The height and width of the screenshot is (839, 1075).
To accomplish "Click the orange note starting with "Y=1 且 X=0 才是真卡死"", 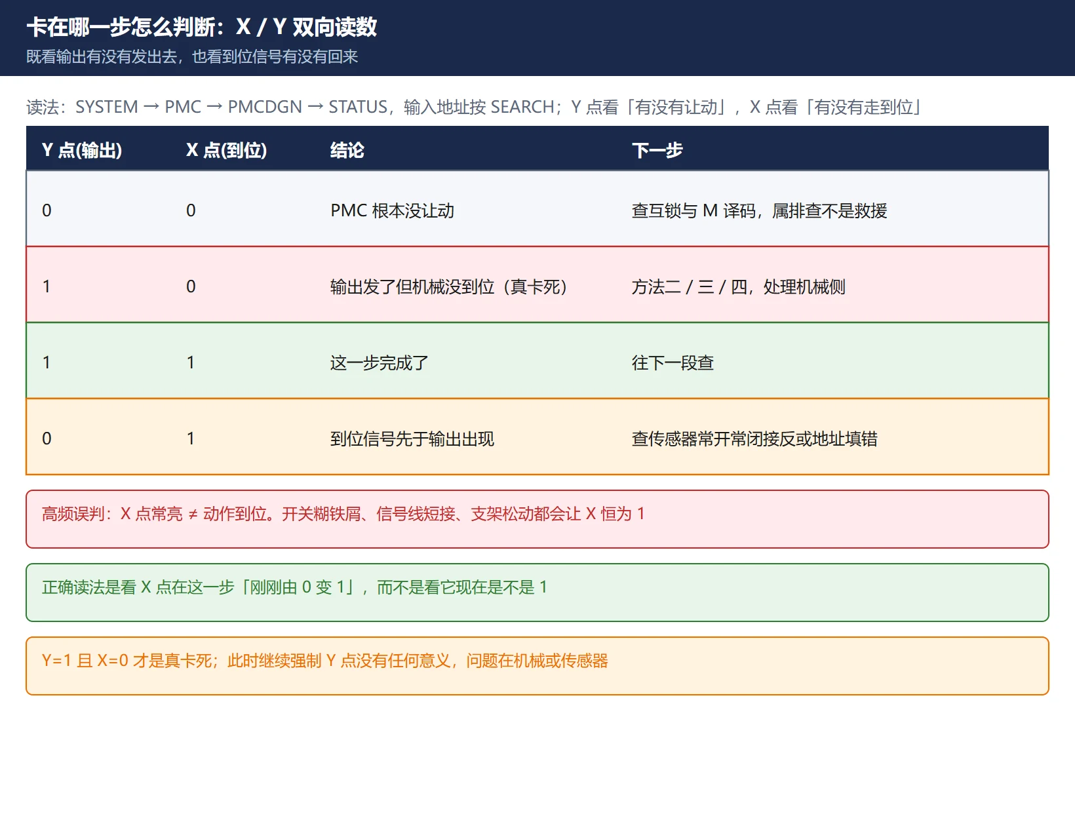I will (537, 666).
